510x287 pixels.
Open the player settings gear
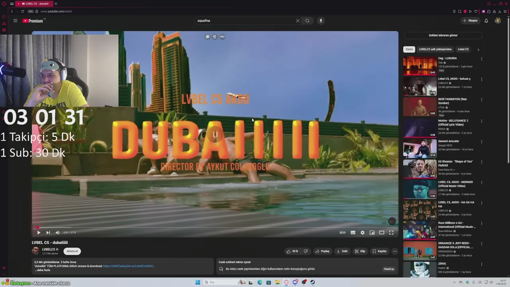(363, 232)
